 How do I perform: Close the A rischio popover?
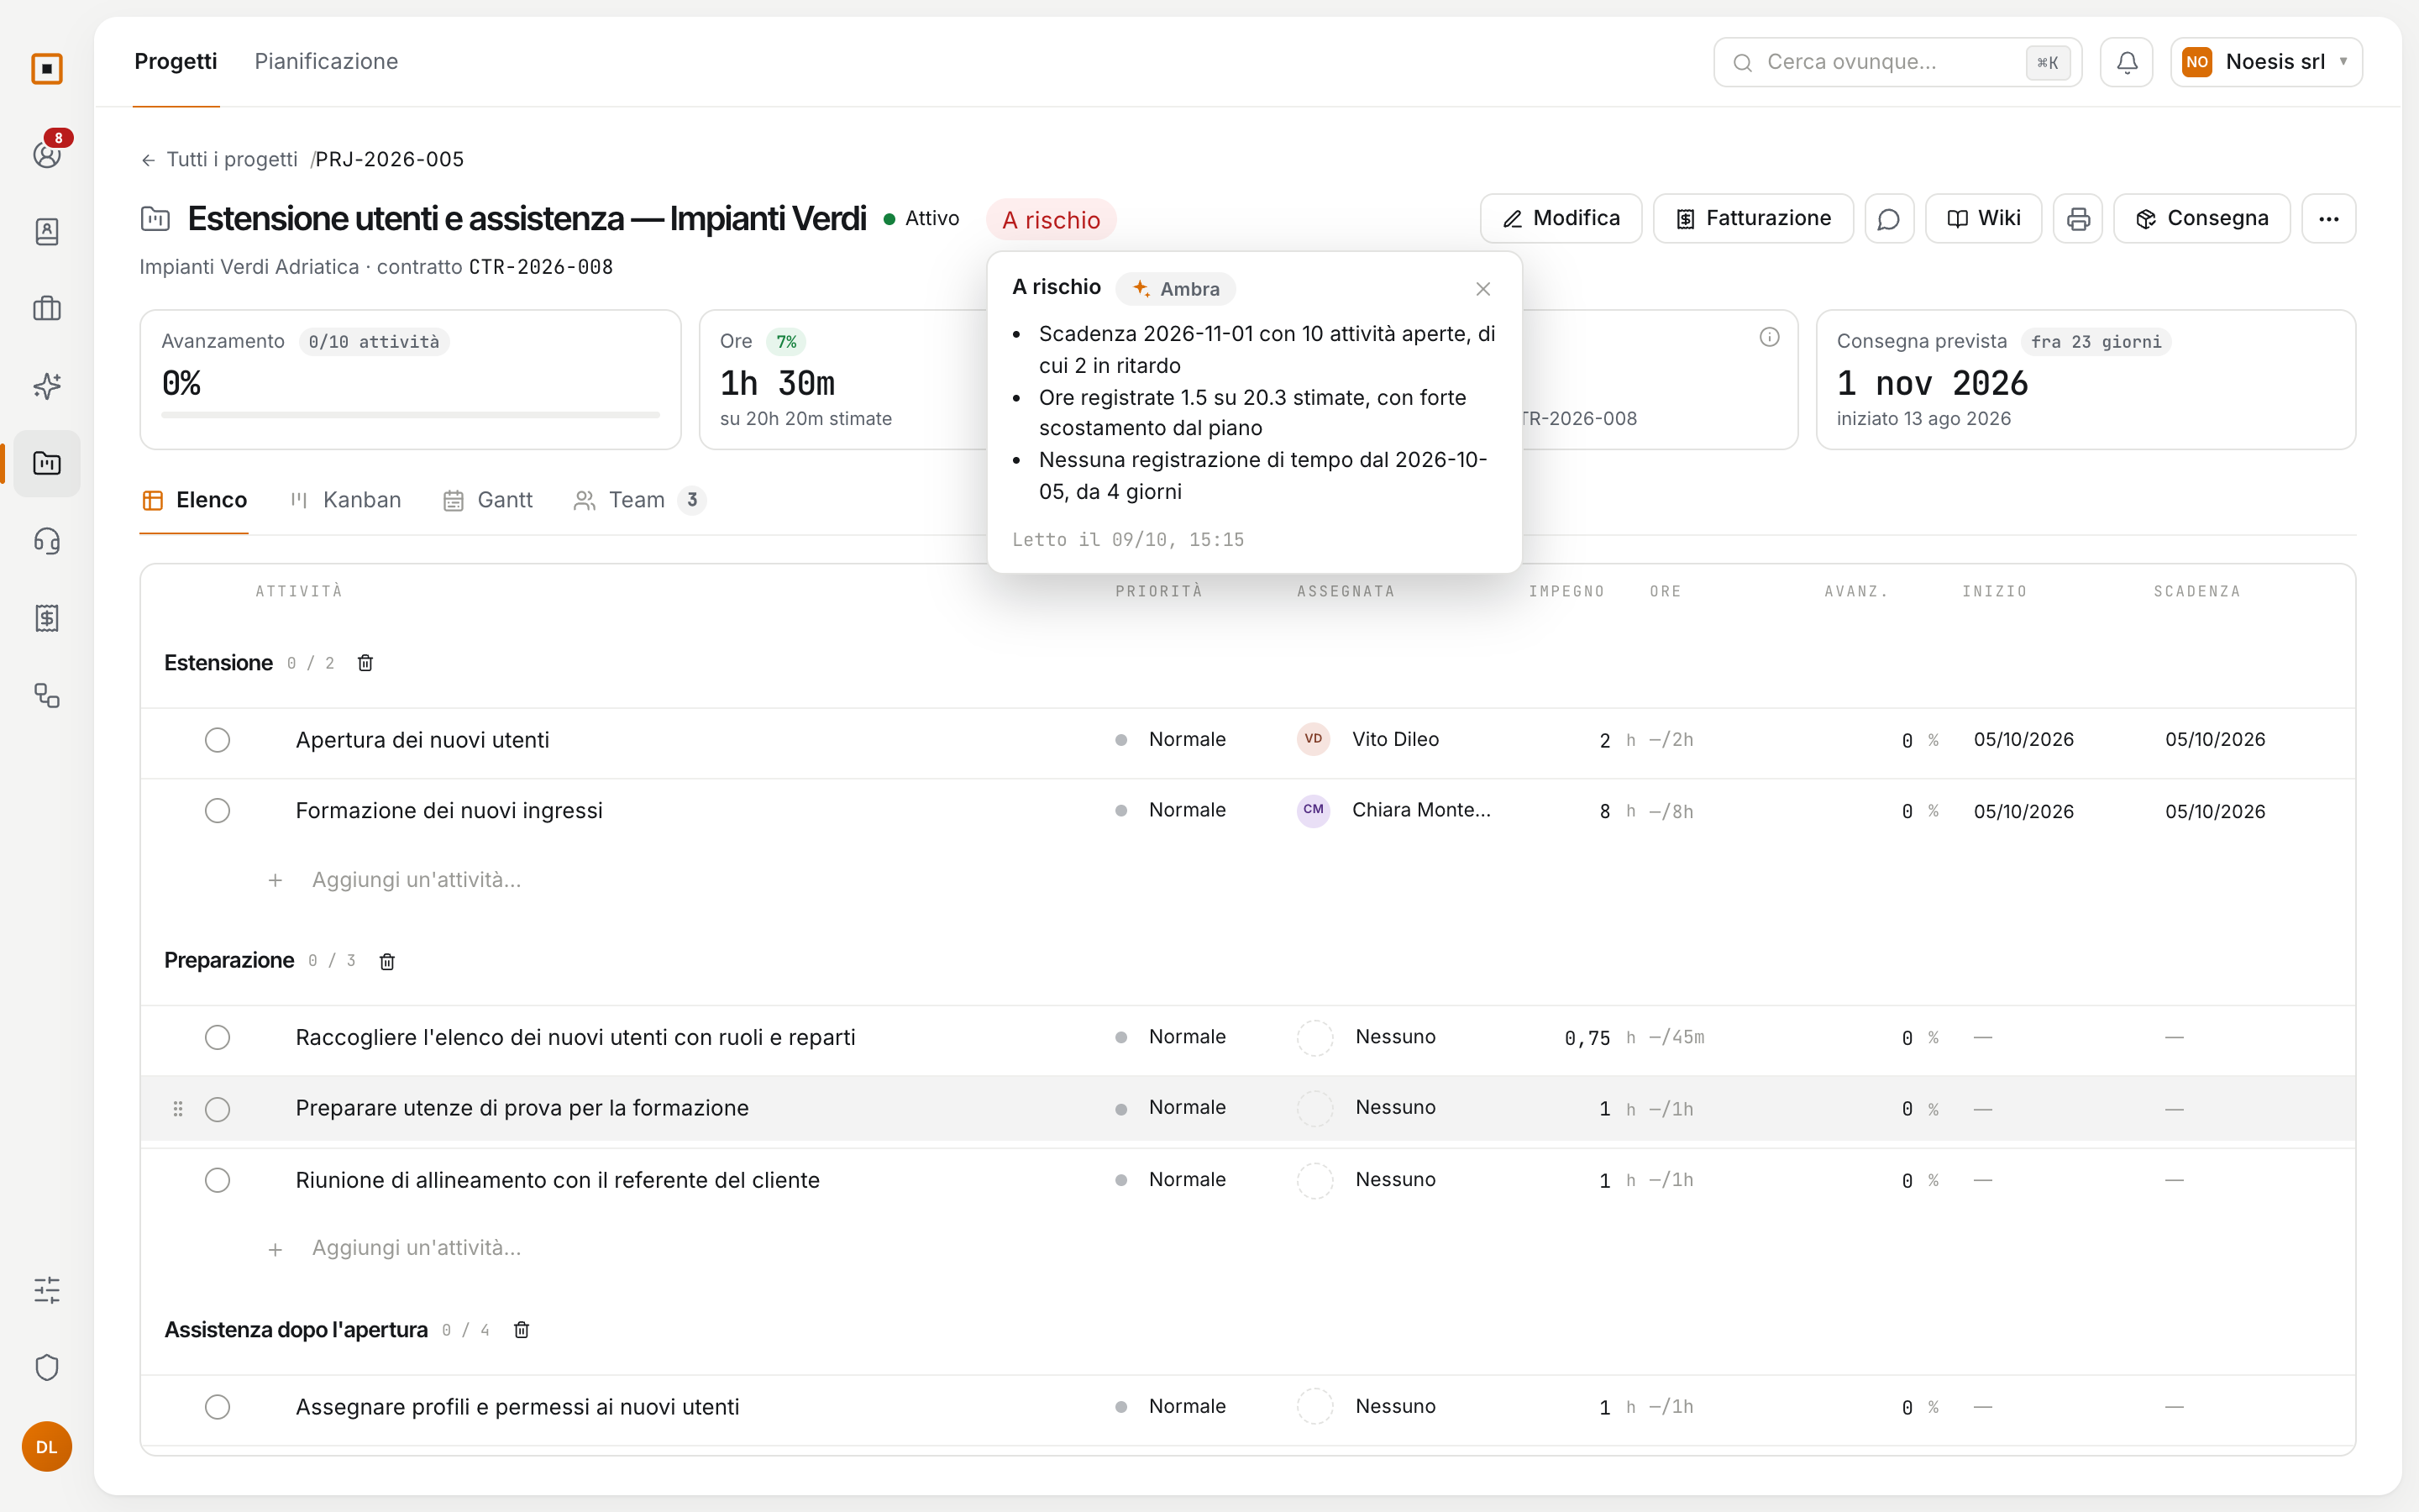tap(1483, 289)
